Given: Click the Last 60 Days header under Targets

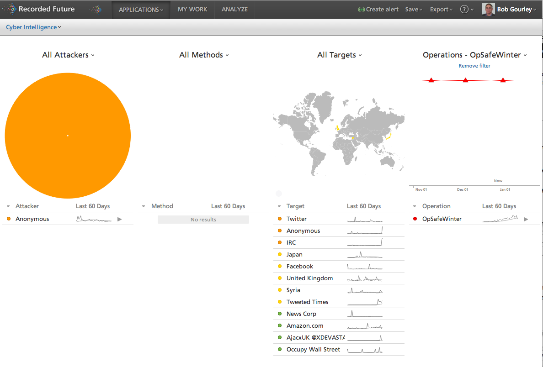Looking at the screenshot, I should [x=364, y=206].
